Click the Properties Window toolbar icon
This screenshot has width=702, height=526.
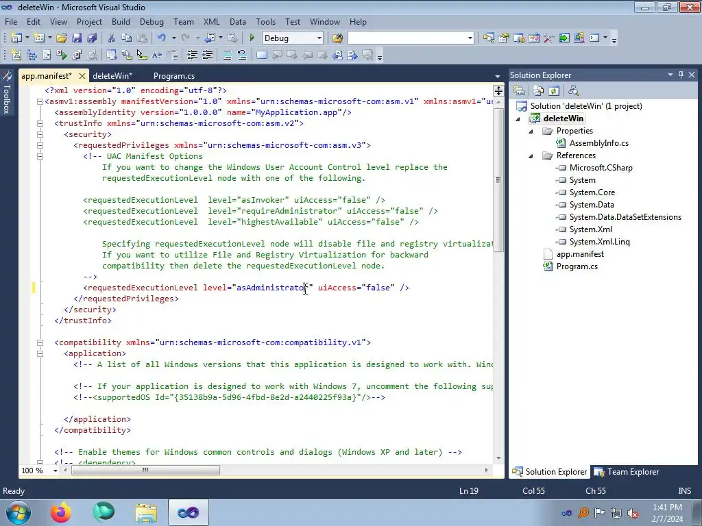[x=504, y=38]
